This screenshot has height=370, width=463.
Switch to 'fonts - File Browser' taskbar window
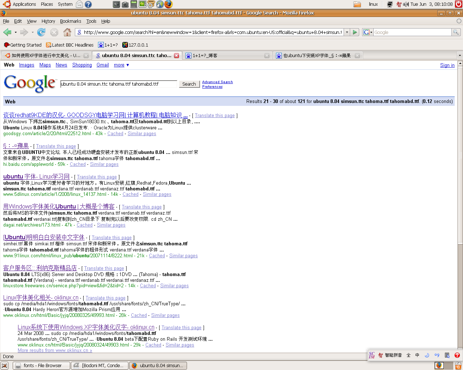point(41,365)
